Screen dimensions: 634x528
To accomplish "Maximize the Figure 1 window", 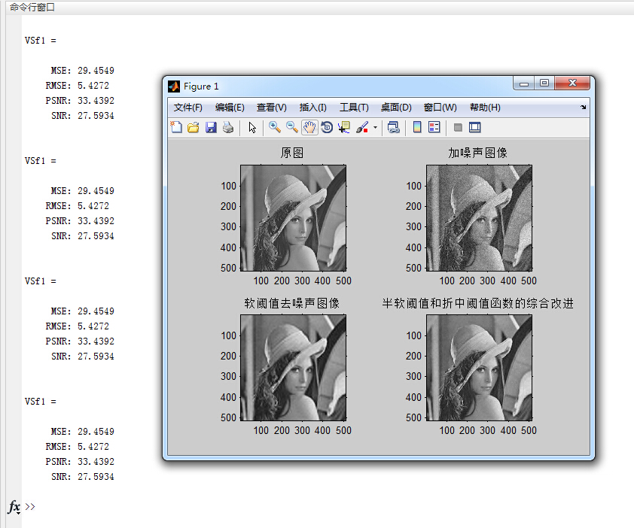I will click(544, 83).
